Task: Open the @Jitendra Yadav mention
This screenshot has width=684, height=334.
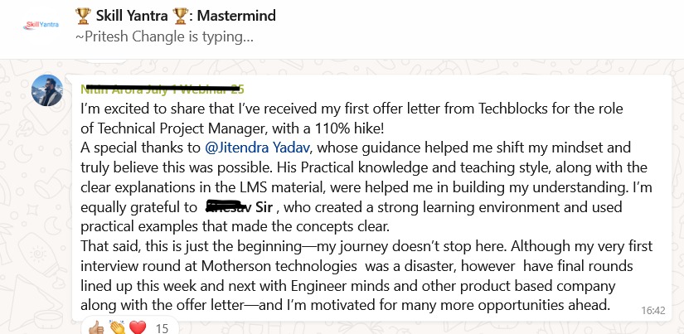Action: (258, 148)
